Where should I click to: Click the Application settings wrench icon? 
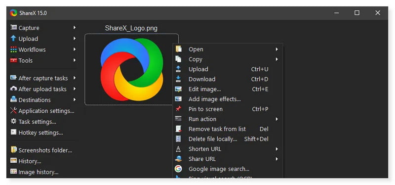pos(13,110)
